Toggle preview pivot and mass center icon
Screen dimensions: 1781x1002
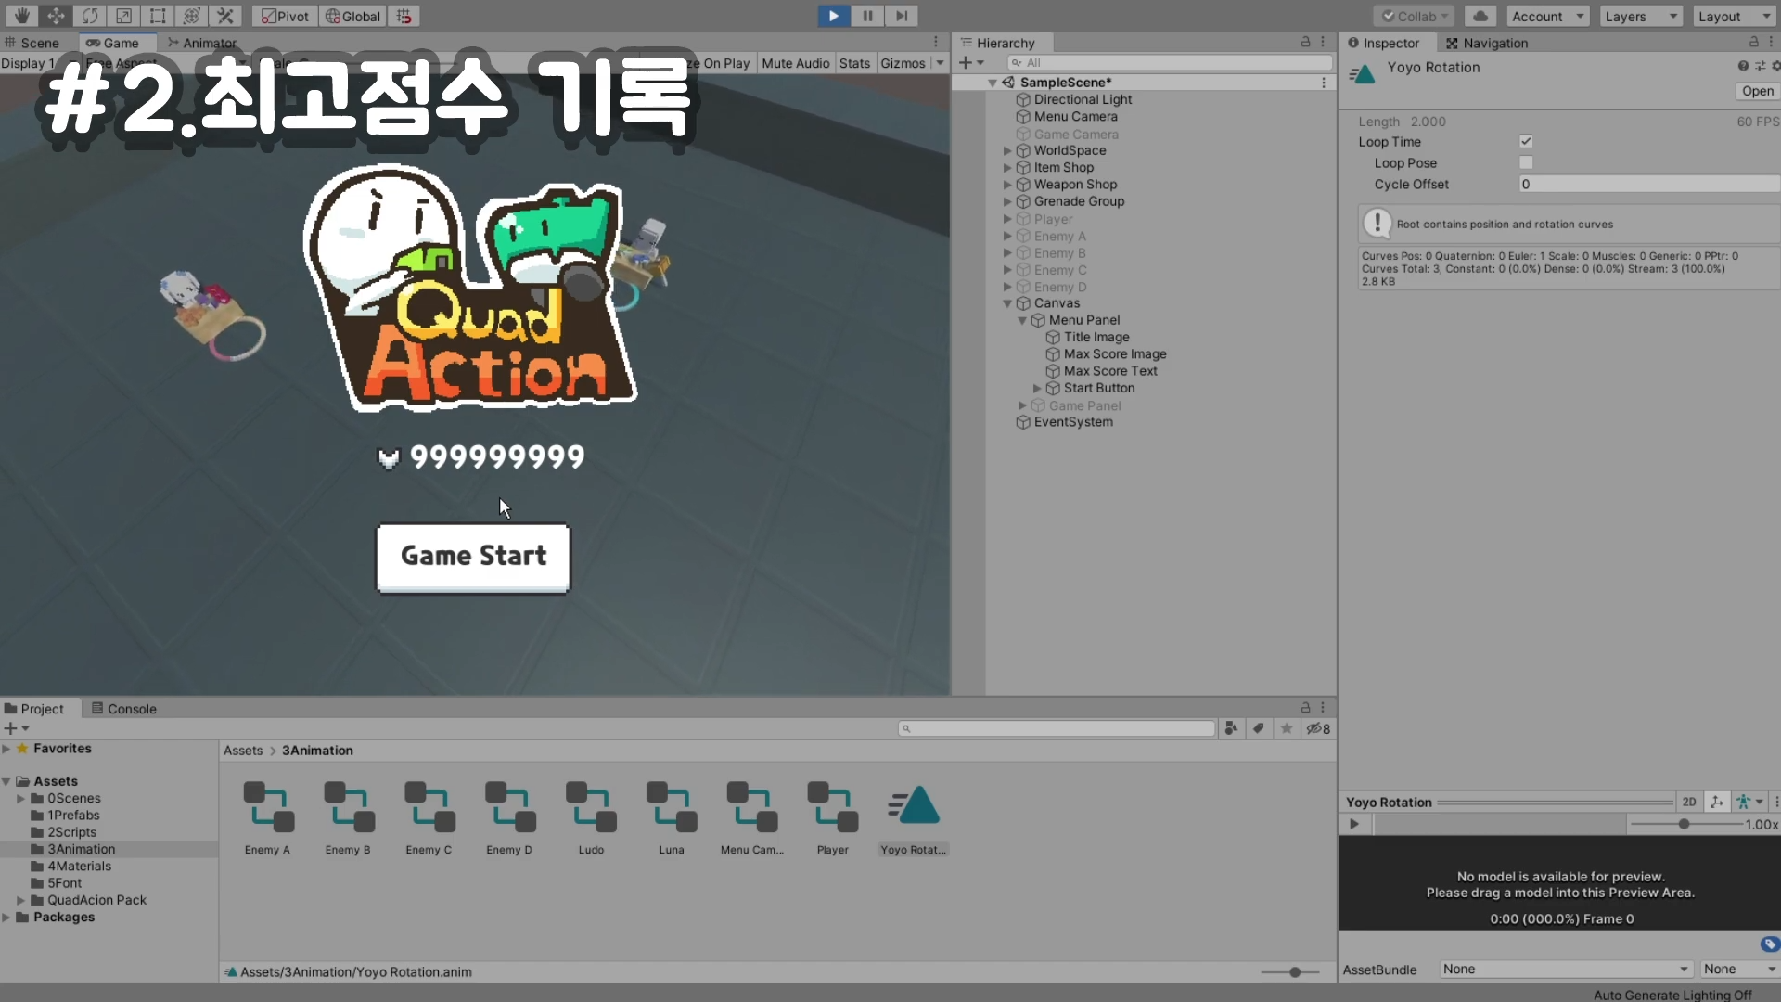tap(1717, 802)
